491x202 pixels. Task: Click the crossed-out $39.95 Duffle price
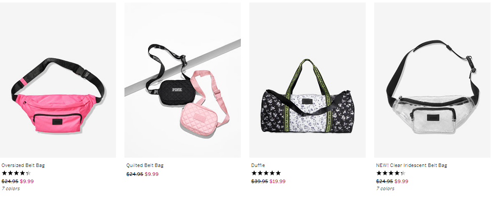pos(259,181)
